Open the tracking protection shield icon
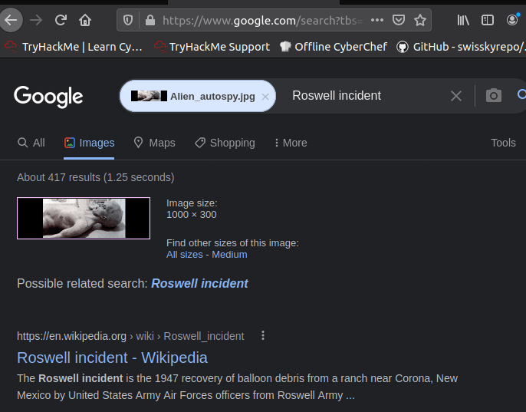 point(128,20)
